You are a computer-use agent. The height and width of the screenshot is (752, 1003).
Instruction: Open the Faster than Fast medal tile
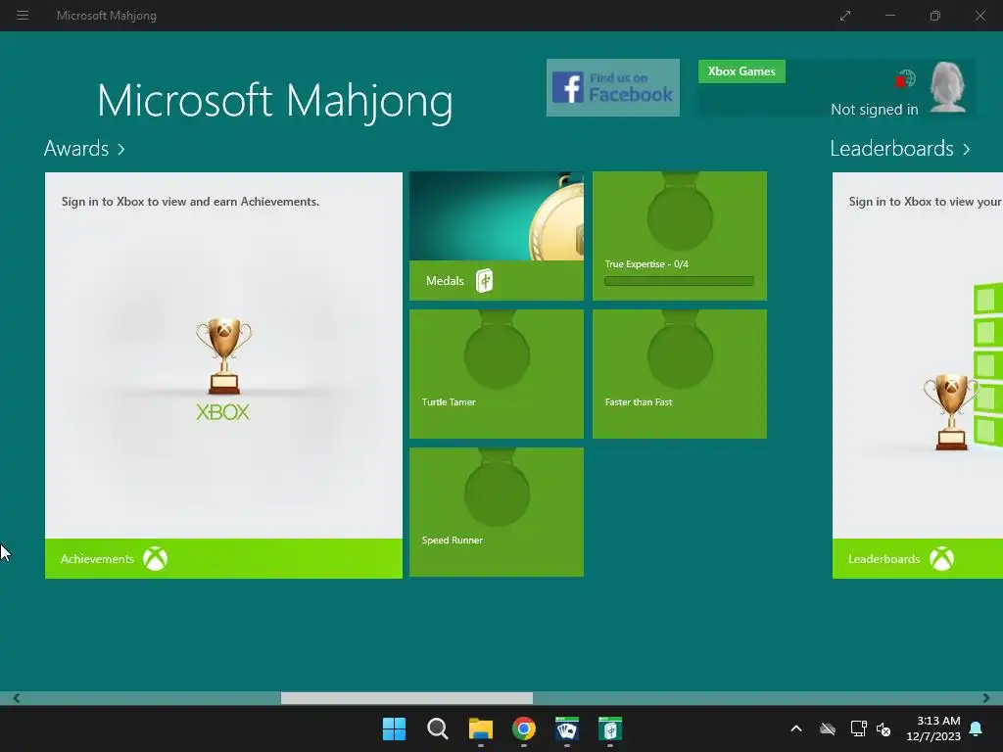(x=680, y=374)
